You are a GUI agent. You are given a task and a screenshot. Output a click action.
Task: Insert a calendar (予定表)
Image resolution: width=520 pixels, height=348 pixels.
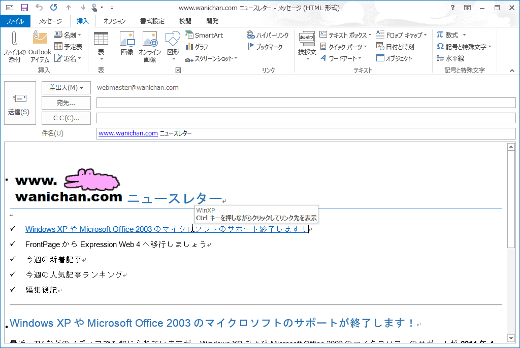click(69, 47)
